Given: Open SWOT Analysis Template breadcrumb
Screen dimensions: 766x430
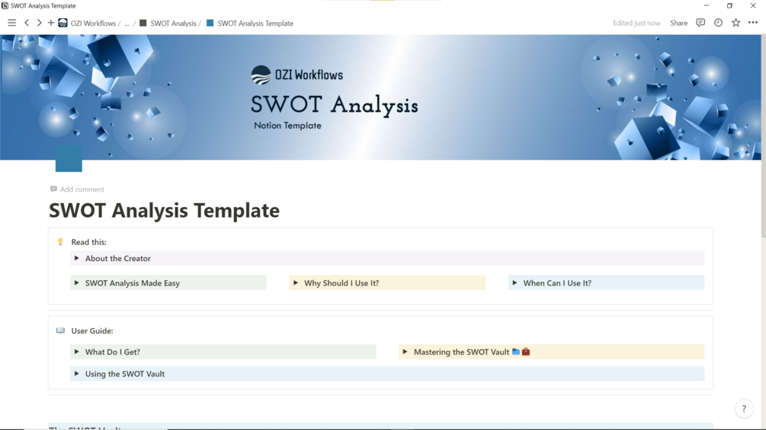Looking at the screenshot, I should pyautogui.click(x=255, y=23).
